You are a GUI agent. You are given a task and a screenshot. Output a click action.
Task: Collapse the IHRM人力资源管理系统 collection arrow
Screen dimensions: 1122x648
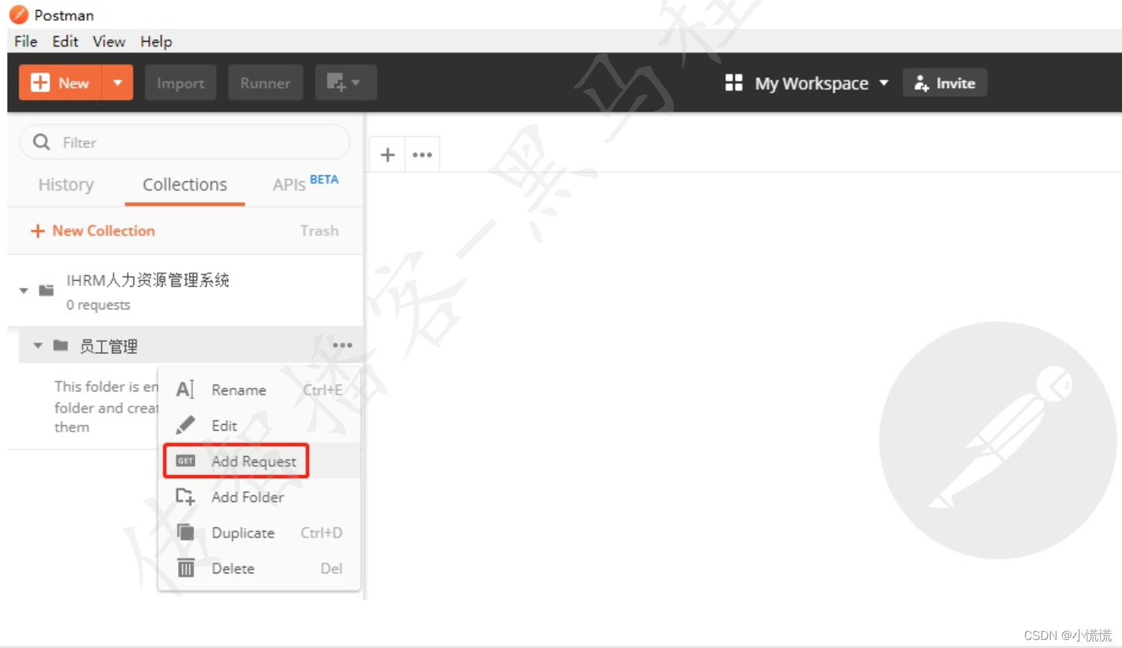coord(24,291)
